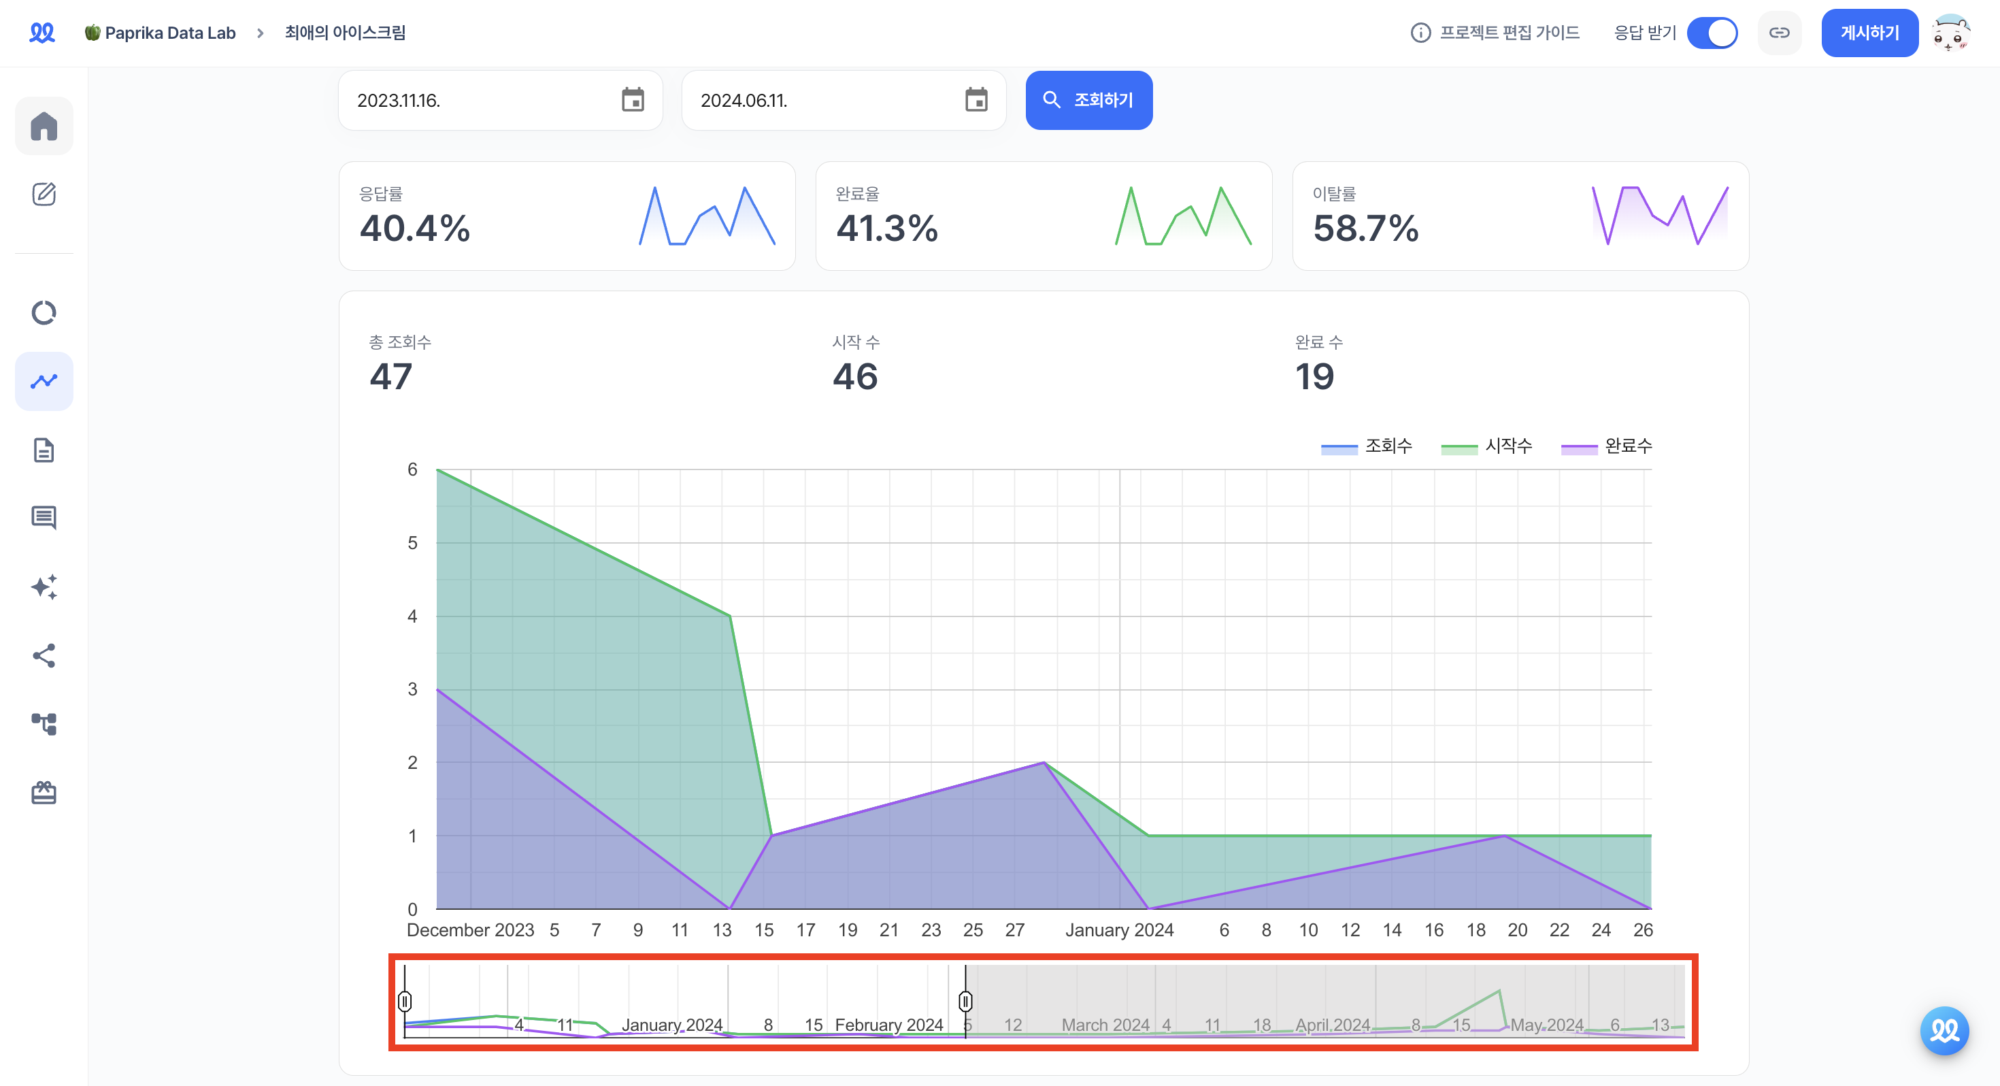2000x1086 pixels.
Task: Click the breadcrumb chevron separator
Action: tap(260, 33)
